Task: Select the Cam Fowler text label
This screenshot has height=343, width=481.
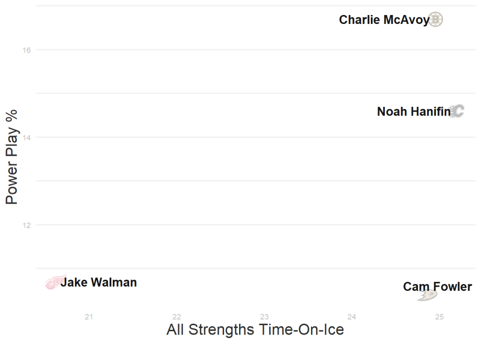Action: (437, 286)
